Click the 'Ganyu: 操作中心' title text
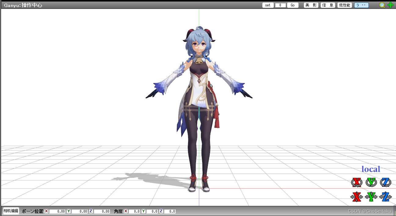Screen dimensions: 396x216 pos(23,5)
